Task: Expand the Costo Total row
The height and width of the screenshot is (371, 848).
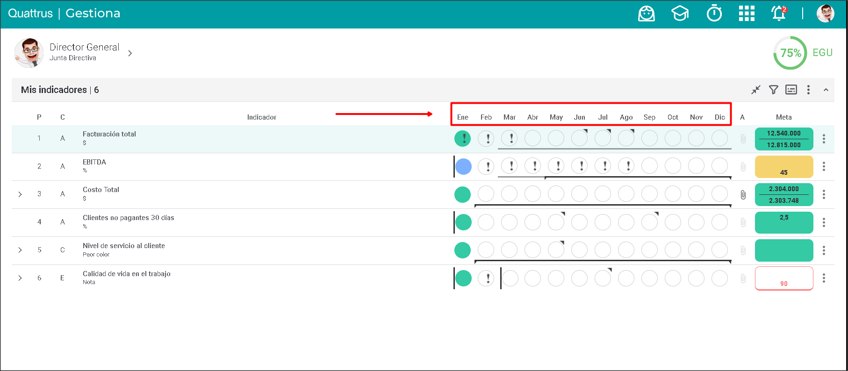Action: (x=20, y=194)
